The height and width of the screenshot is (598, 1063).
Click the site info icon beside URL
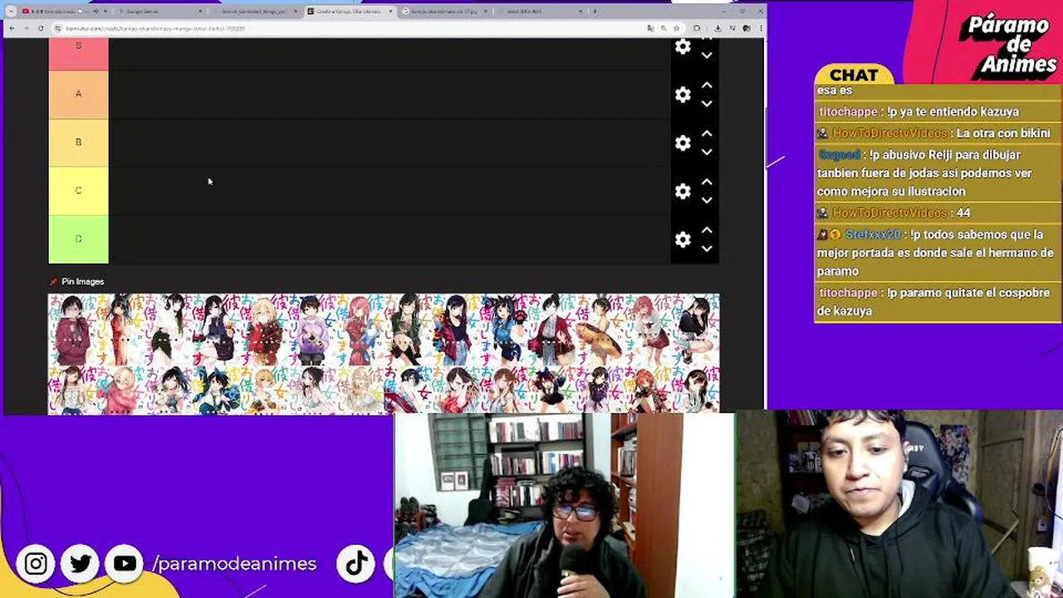(58, 28)
